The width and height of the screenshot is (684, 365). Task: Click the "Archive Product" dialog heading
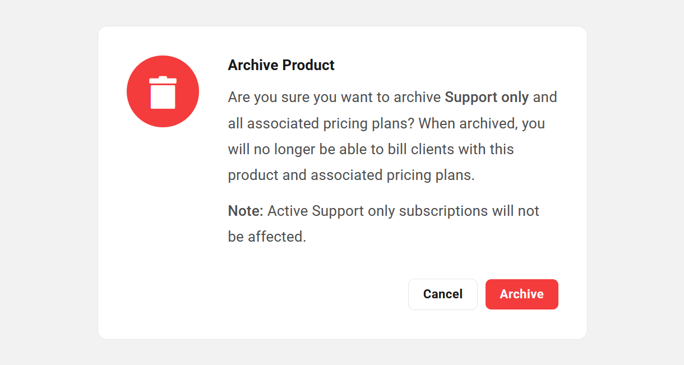pyautogui.click(x=281, y=65)
